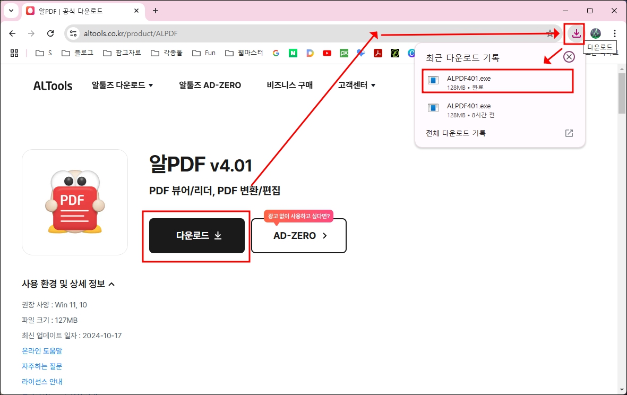
Task: Open the tab search dropdown arrow
Action: (11, 11)
